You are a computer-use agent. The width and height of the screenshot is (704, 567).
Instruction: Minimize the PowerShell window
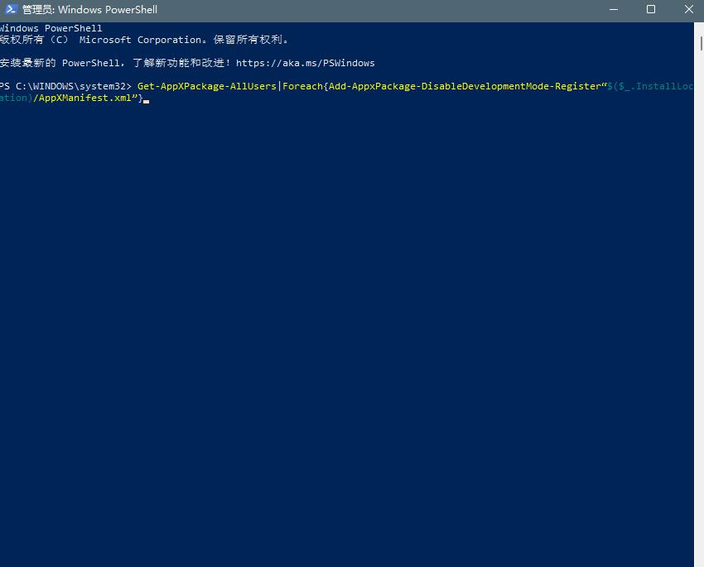[x=614, y=10]
